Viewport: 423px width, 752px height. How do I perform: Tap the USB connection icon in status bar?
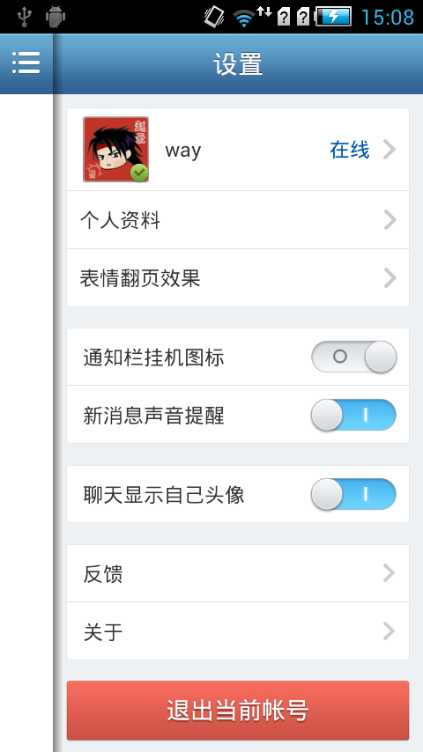pos(24,17)
